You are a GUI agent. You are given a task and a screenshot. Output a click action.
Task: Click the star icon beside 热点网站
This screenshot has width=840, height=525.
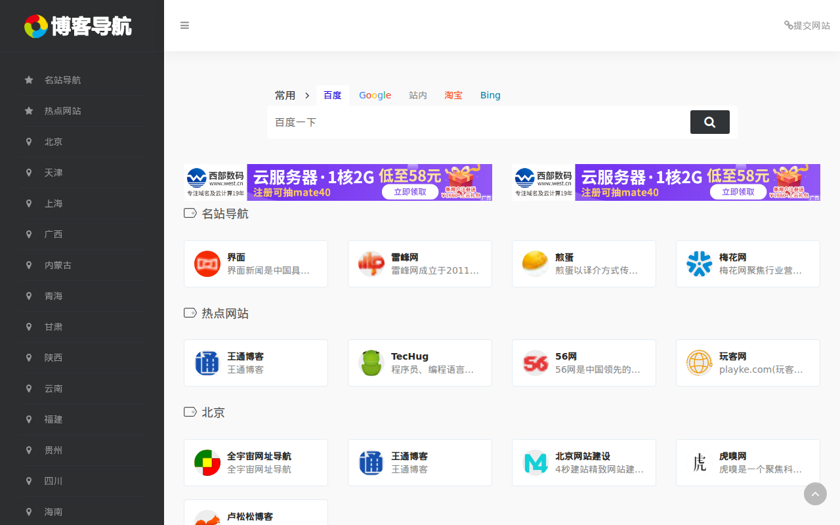(x=28, y=110)
